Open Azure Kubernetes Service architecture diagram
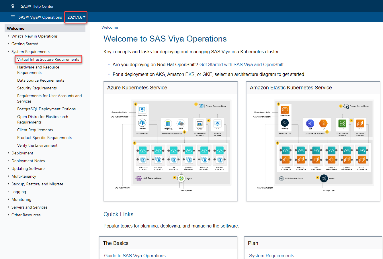The image size is (383, 259). (170, 146)
